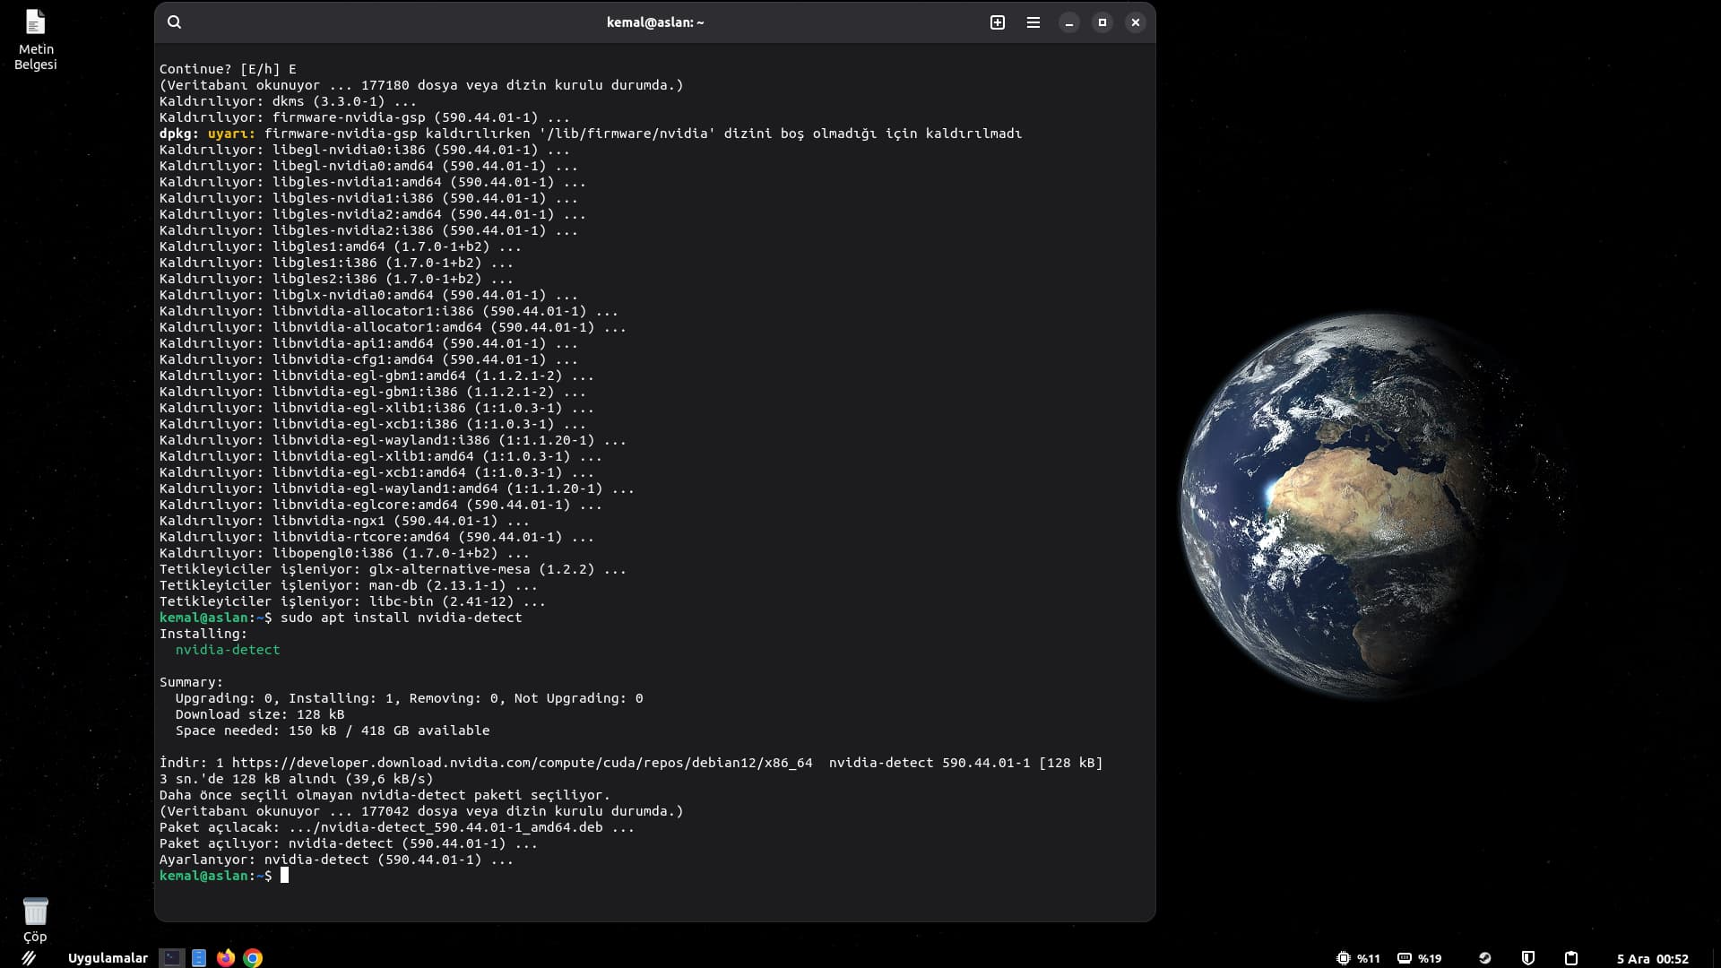Open the Uygulamalar applications menu
Screen dimensions: 1721x968
coord(108,958)
